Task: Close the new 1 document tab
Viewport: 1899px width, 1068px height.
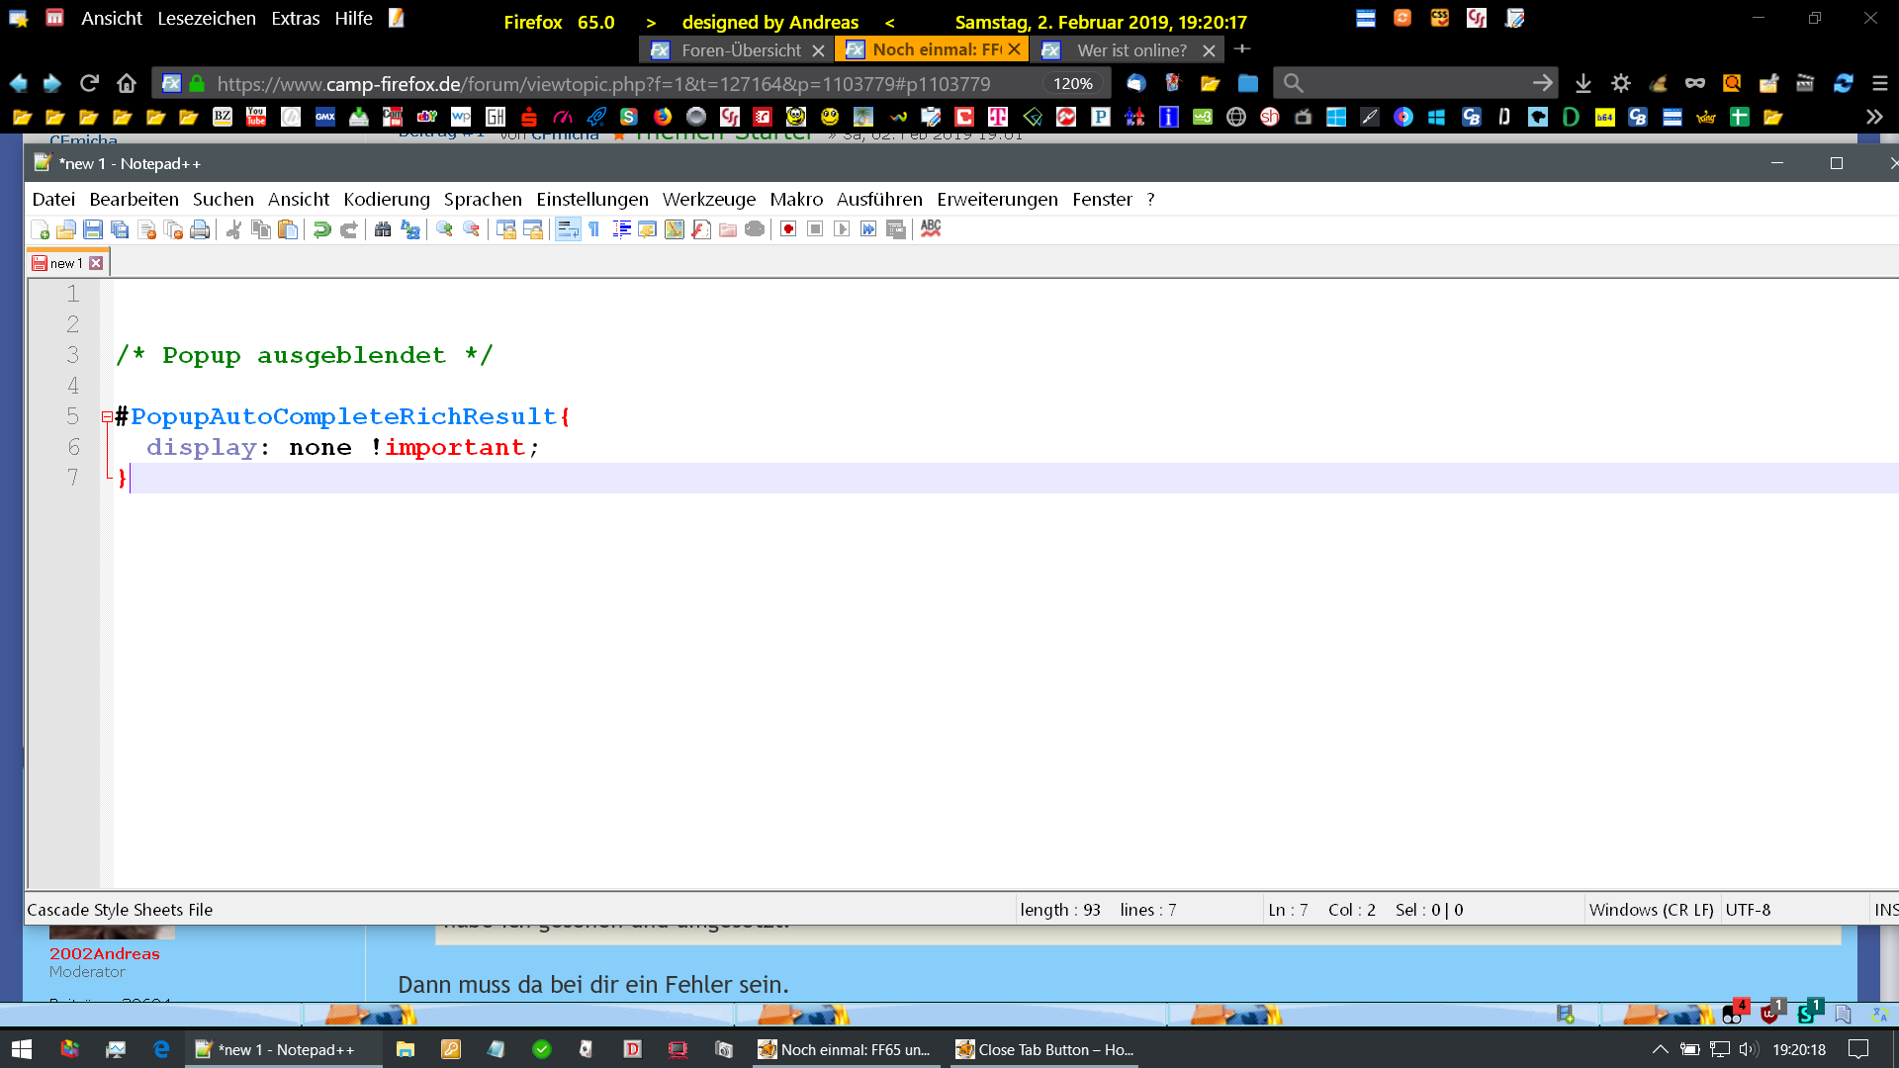Action: pos(96,263)
